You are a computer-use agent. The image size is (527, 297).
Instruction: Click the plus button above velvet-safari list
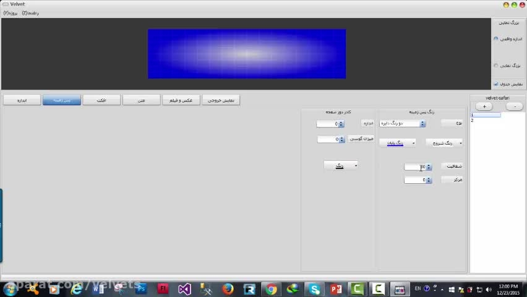[x=484, y=106]
